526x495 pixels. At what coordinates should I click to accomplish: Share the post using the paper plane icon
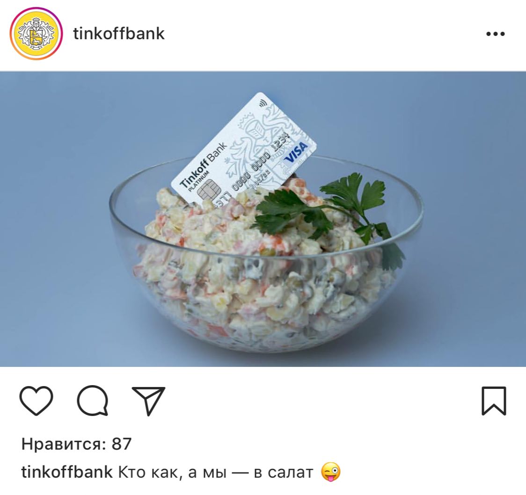click(149, 401)
